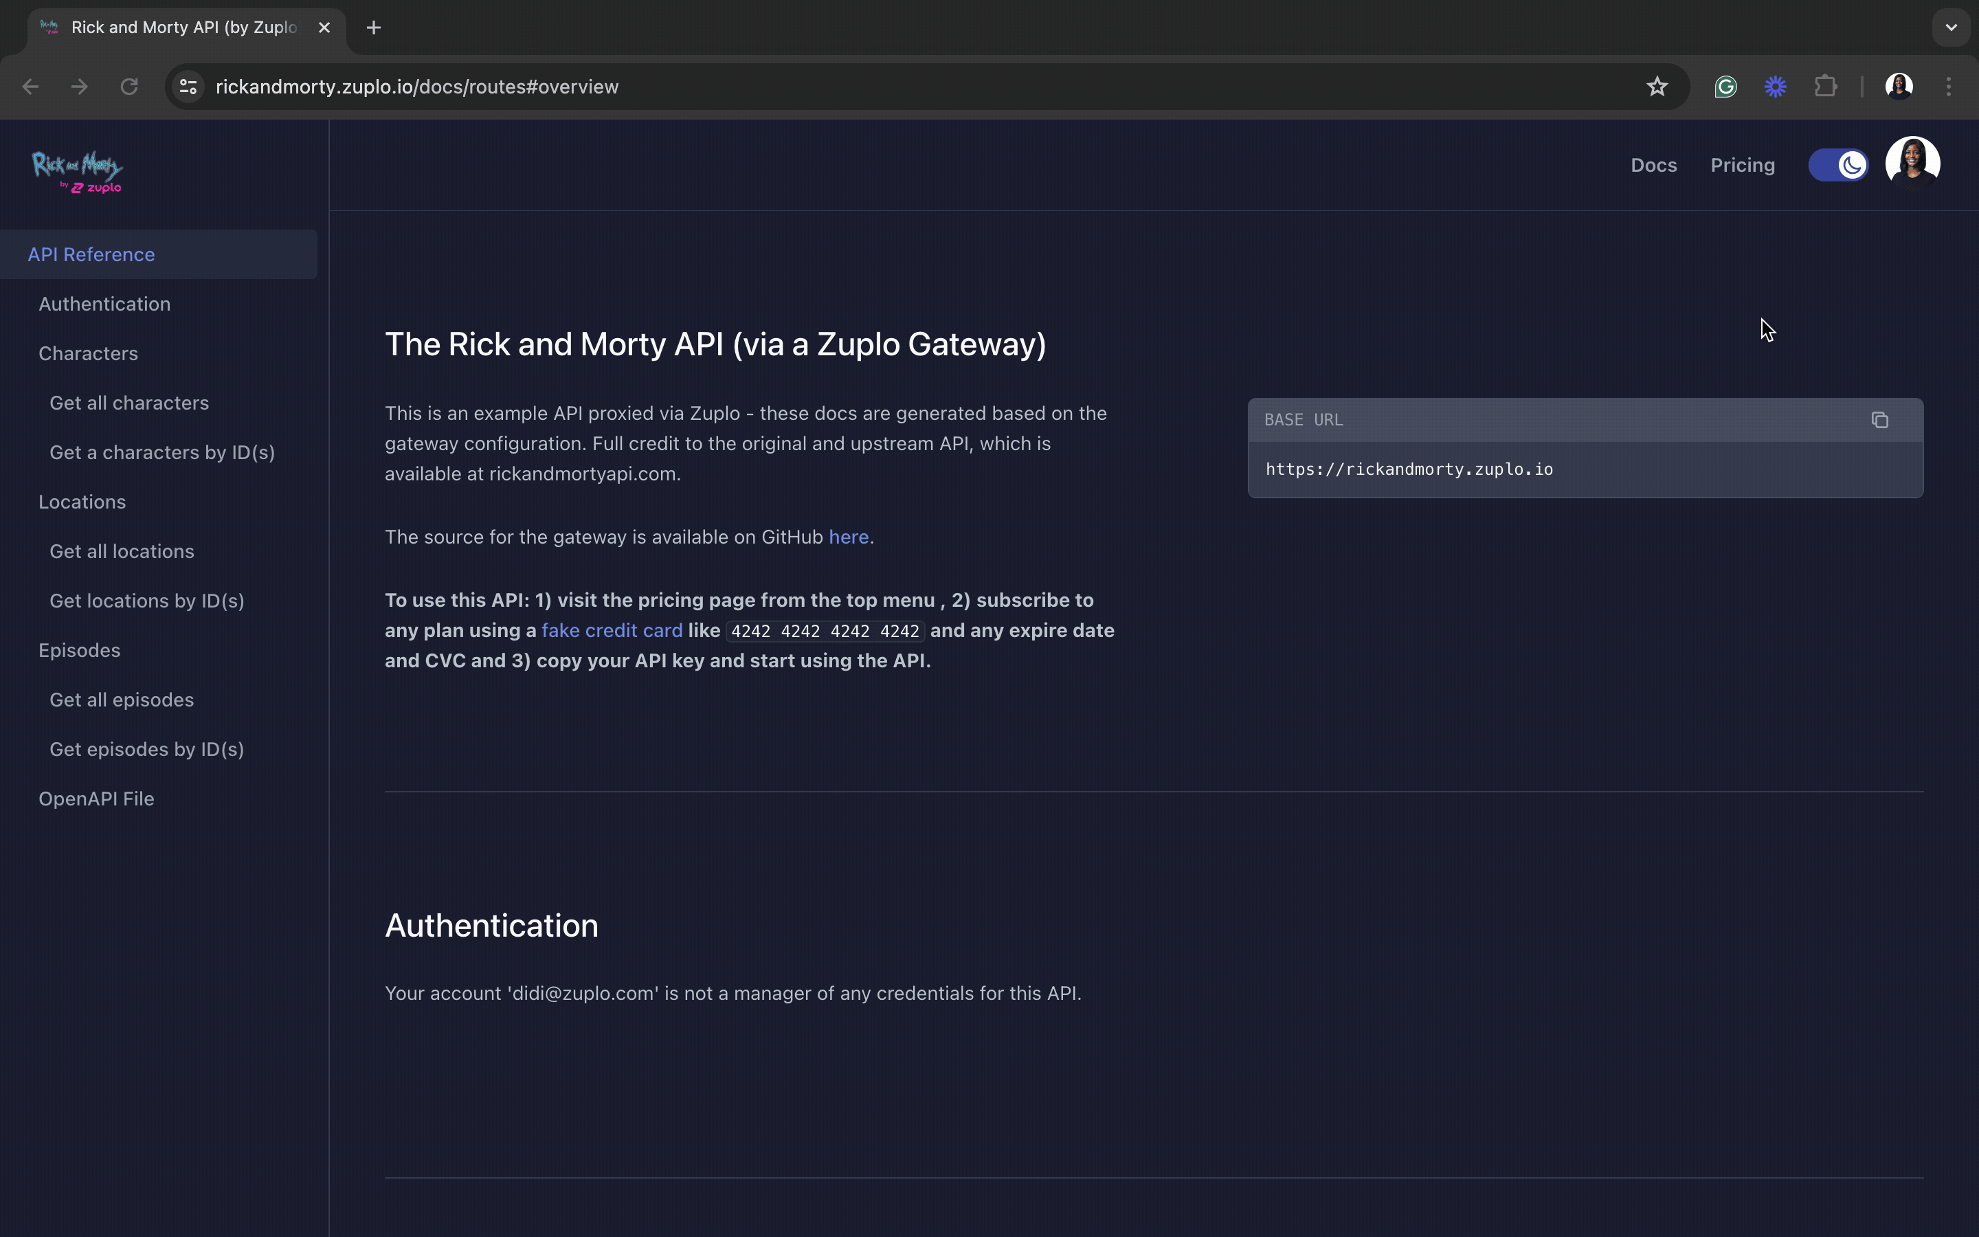Screen dimensions: 1979x1237
Task: Click the fake credit card link
Action: tap(612, 630)
